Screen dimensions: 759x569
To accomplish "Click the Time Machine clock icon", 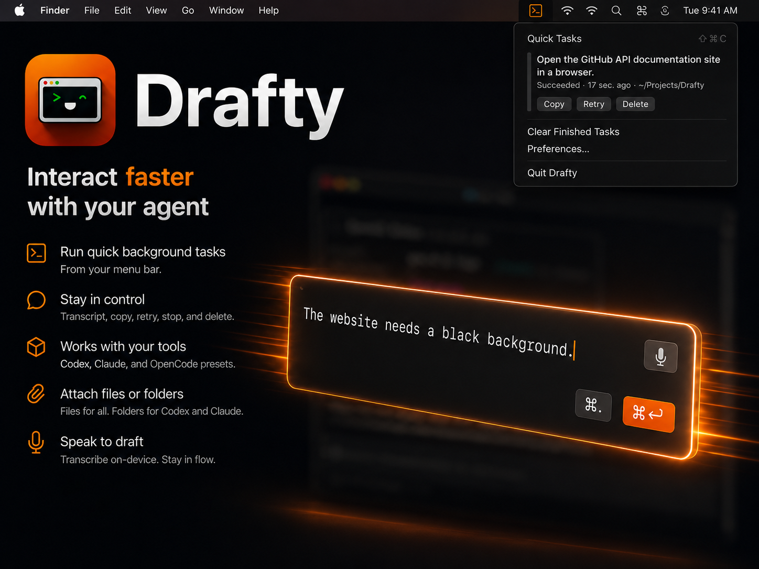I will click(665, 10).
